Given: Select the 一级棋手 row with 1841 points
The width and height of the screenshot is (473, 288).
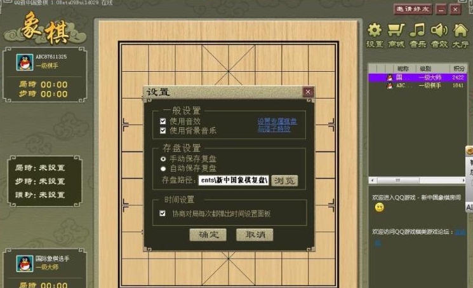Looking at the screenshot, I should (x=418, y=86).
